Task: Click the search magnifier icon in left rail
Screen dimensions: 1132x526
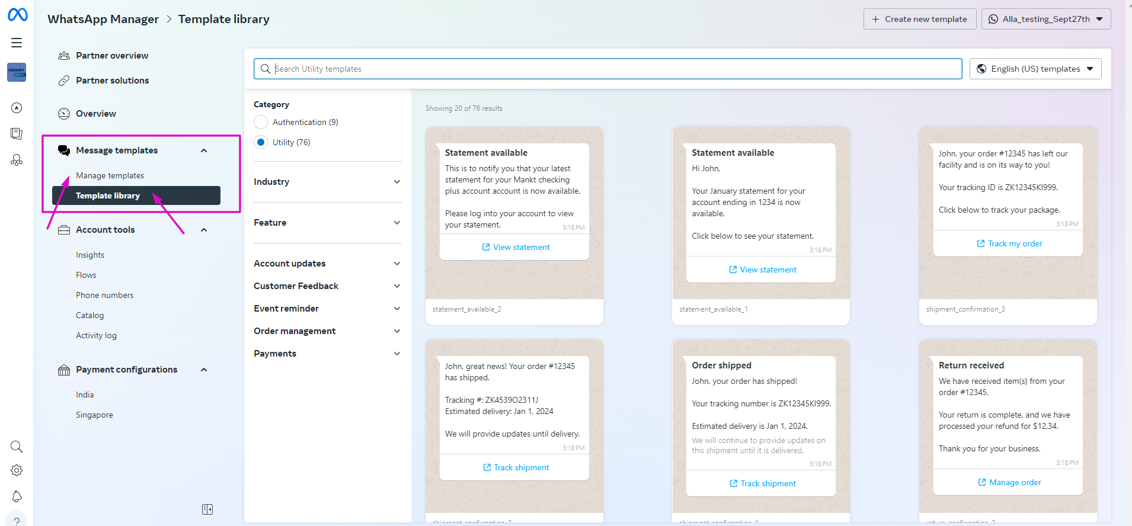Action: 17,447
